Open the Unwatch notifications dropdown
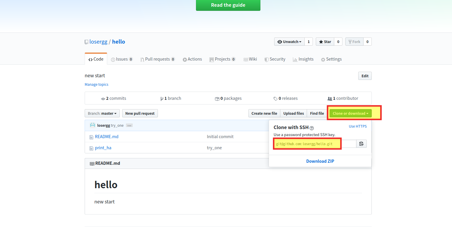The width and height of the screenshot is (452, 228). [289, 42]
